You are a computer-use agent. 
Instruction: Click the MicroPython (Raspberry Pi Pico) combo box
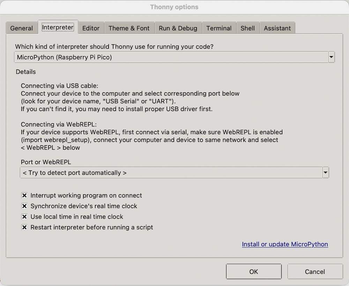click(x=171, y=57)
